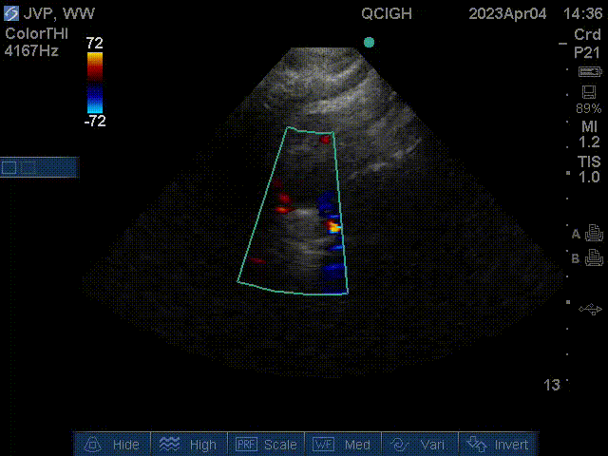
Task: Select printer A icon
Action: (594, 234)
